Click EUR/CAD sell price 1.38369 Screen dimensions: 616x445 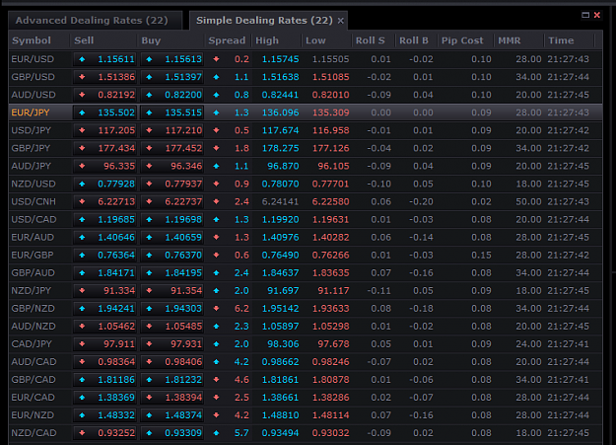click(x=104, y=398)
